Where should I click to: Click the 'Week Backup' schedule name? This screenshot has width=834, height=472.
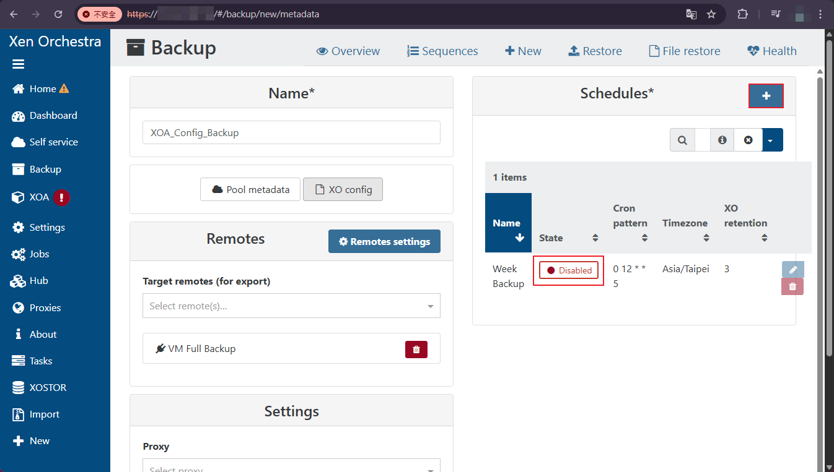[x=508, y=277]
